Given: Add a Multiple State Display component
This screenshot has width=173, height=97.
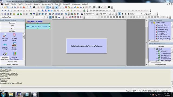Looking at the screenshot, I should 14,56.
